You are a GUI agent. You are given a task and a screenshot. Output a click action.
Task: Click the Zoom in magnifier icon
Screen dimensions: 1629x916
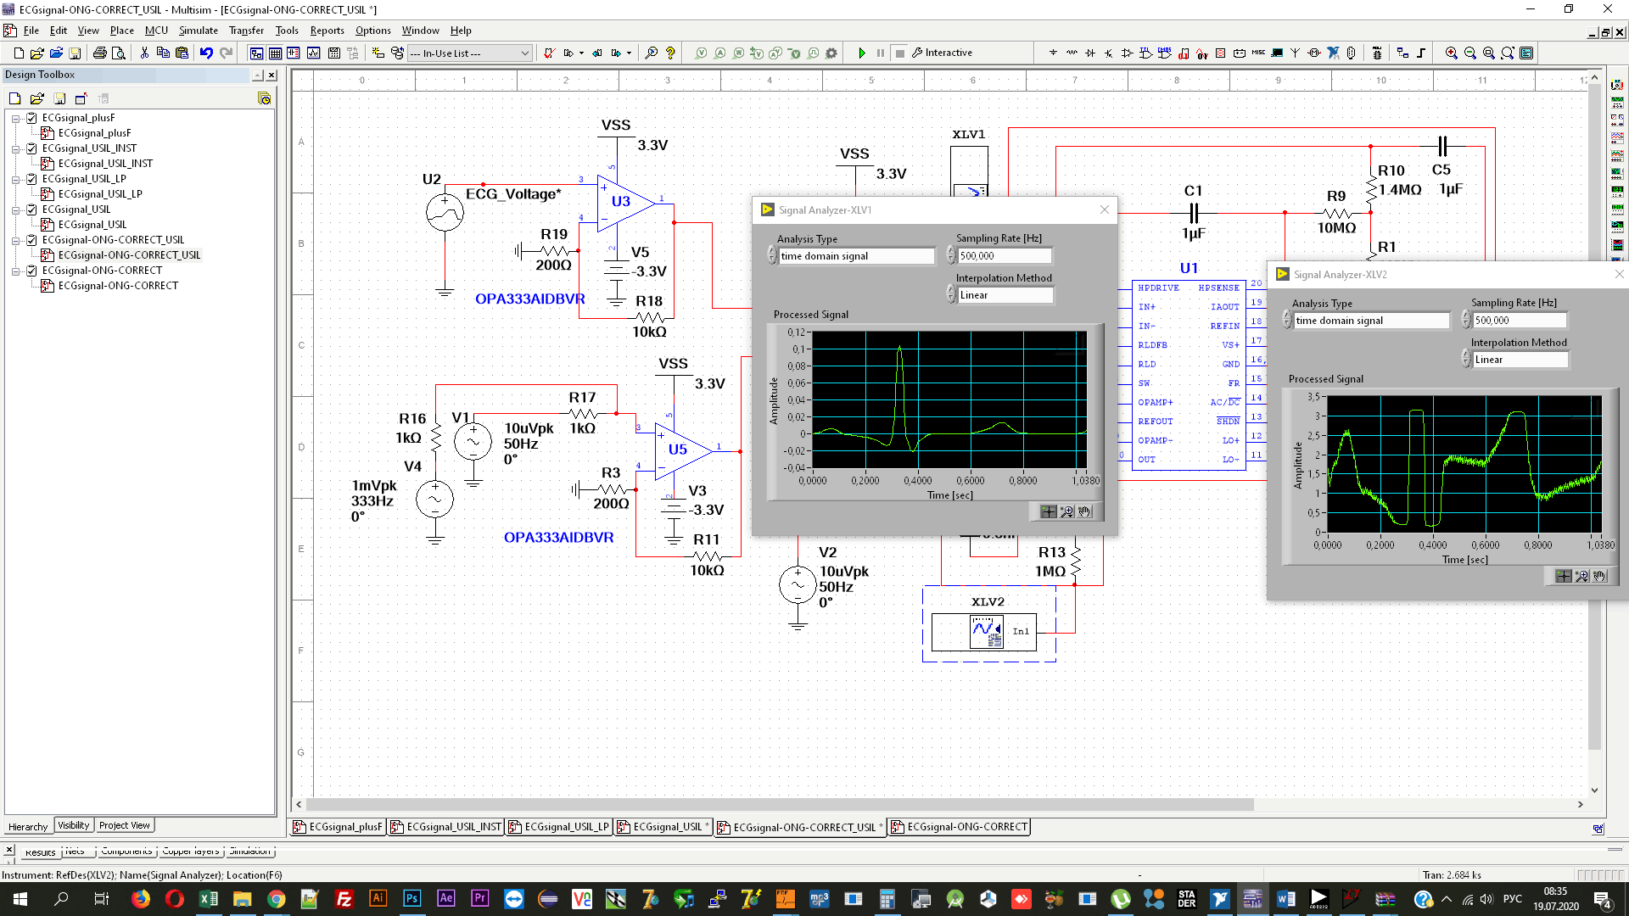click(1452, 53)
